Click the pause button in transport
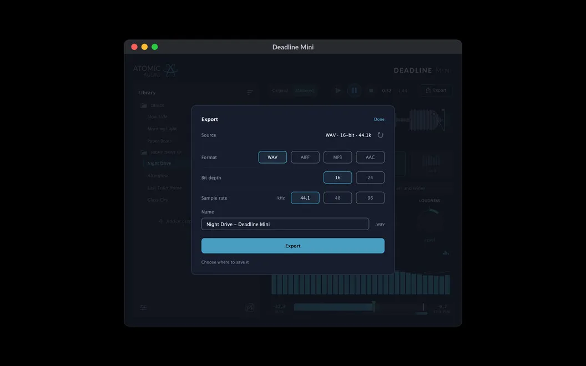Screen dimensions: 586x366 point(354,90)
